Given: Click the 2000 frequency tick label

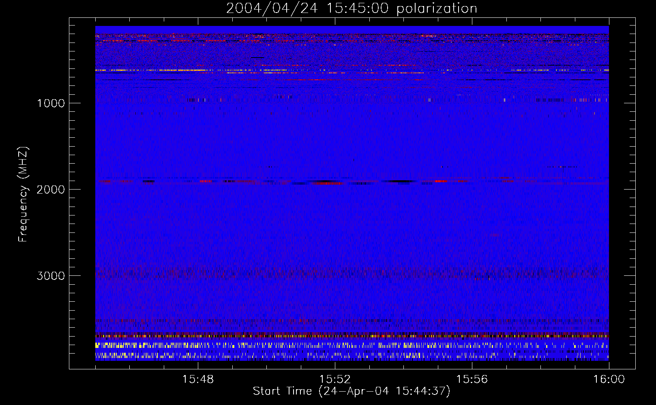Looking at the screenshot, I should pos(51,190).
